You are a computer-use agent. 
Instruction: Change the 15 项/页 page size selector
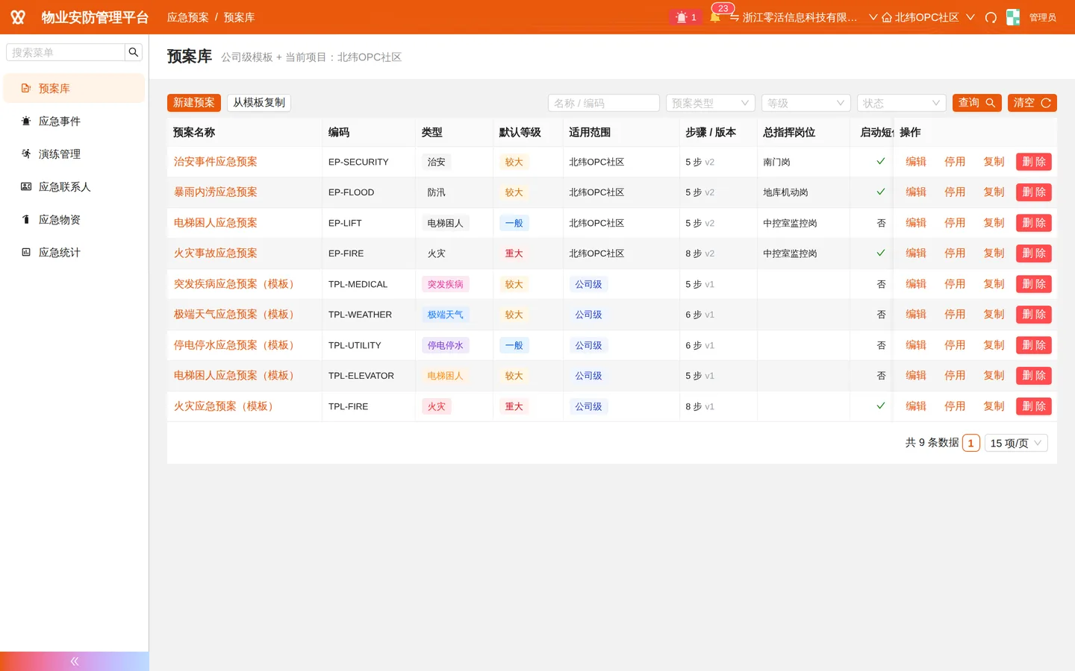[1016, 443]
